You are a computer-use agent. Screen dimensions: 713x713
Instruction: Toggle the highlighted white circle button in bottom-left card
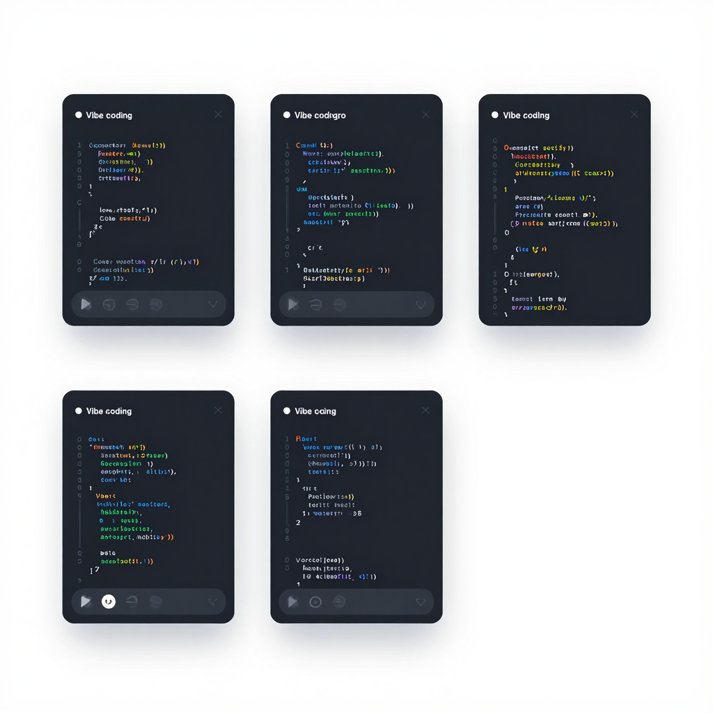[109, 602]
